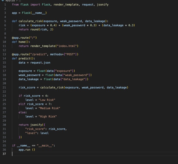Click the 'home()' function name
Viewport: 178px width, 164px height.
[23, 42]
